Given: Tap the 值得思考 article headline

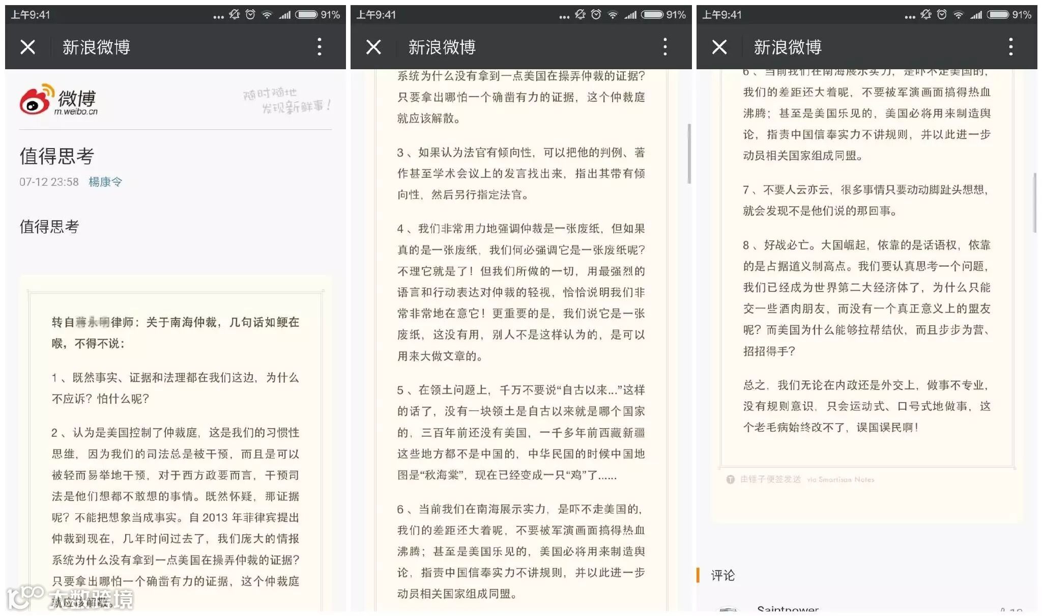Looking at the screenshot, I should [x=57, y=156].
